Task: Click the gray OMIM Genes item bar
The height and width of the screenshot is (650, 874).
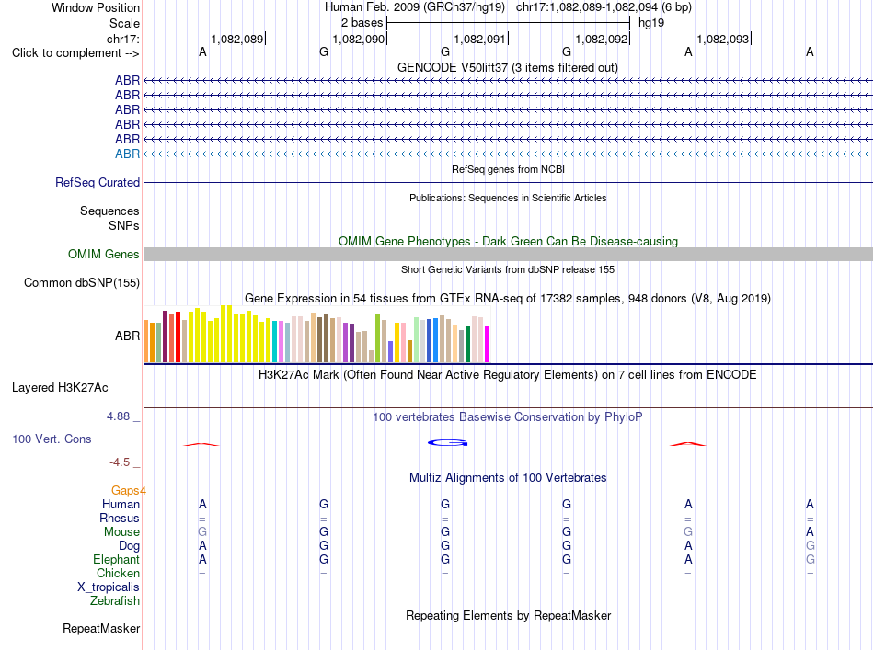Action: tap(508, 254)
